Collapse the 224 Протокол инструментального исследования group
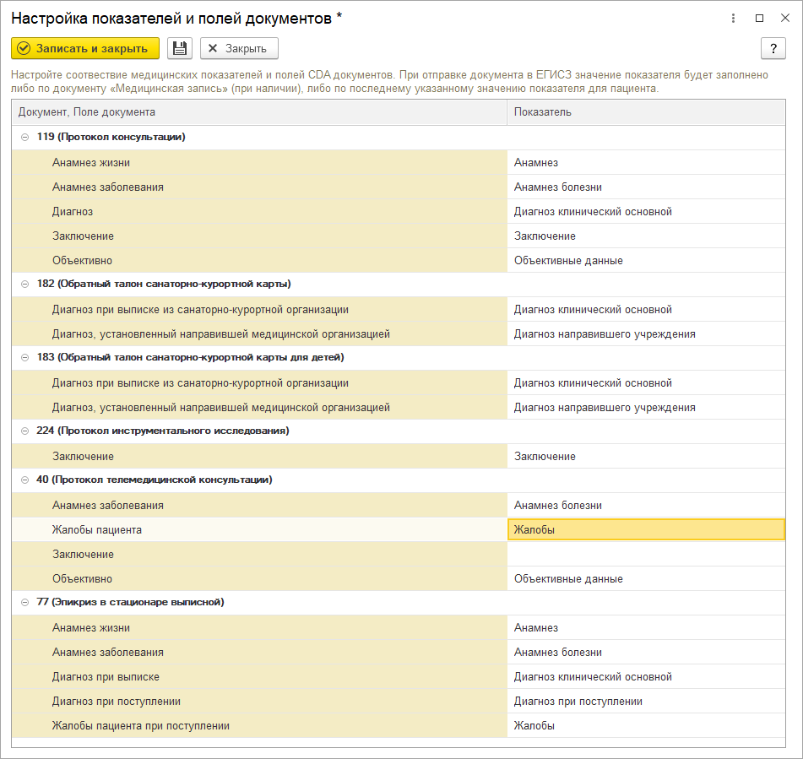 [x=24, y=431]
